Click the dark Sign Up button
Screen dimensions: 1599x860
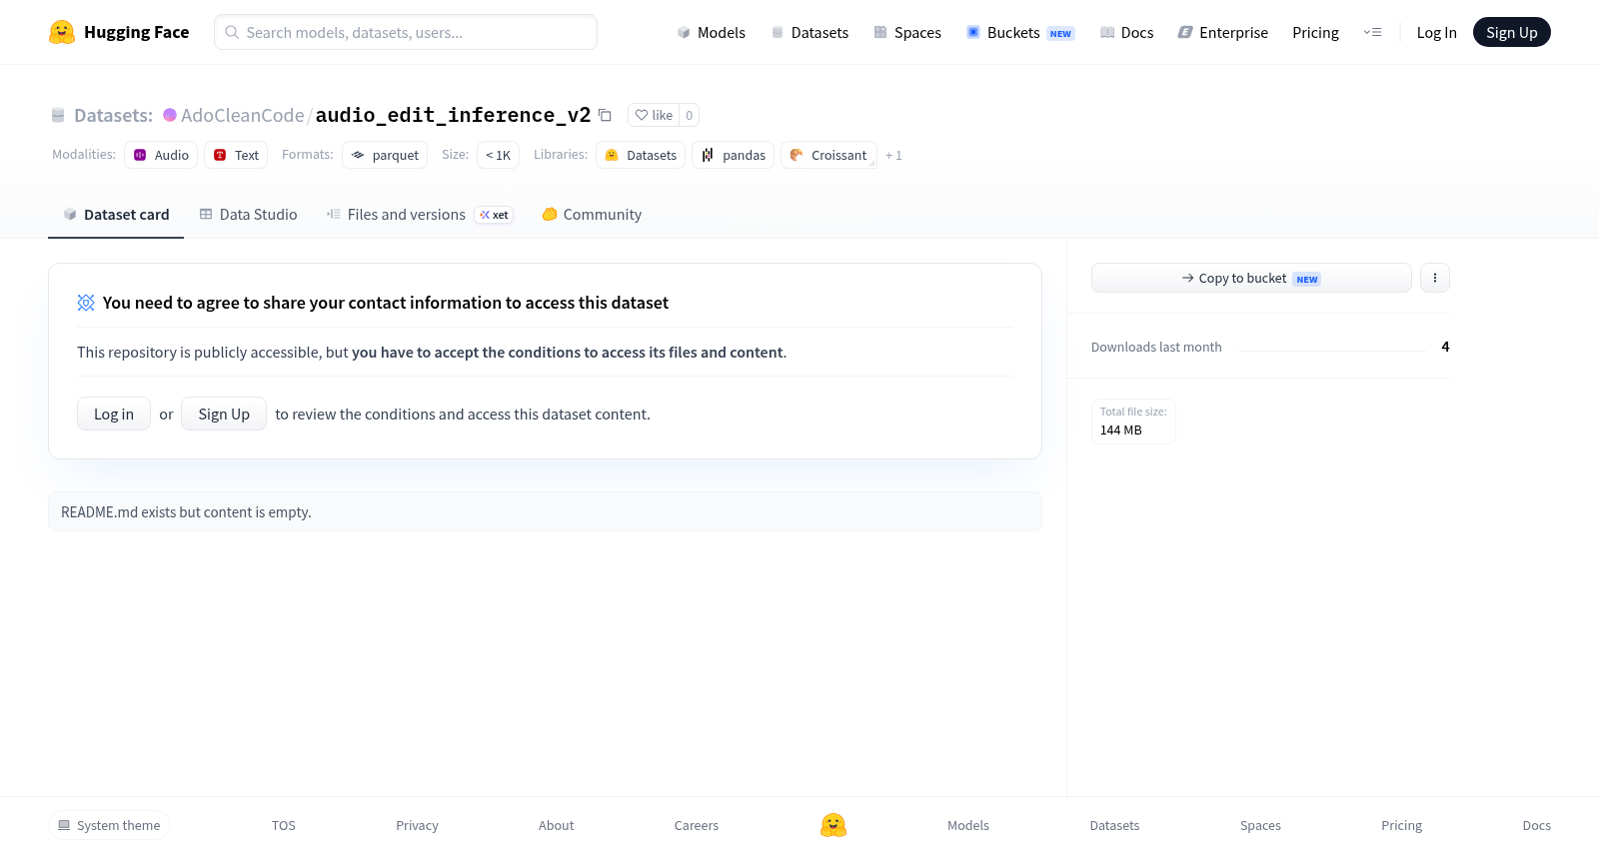pos(1511,32)
